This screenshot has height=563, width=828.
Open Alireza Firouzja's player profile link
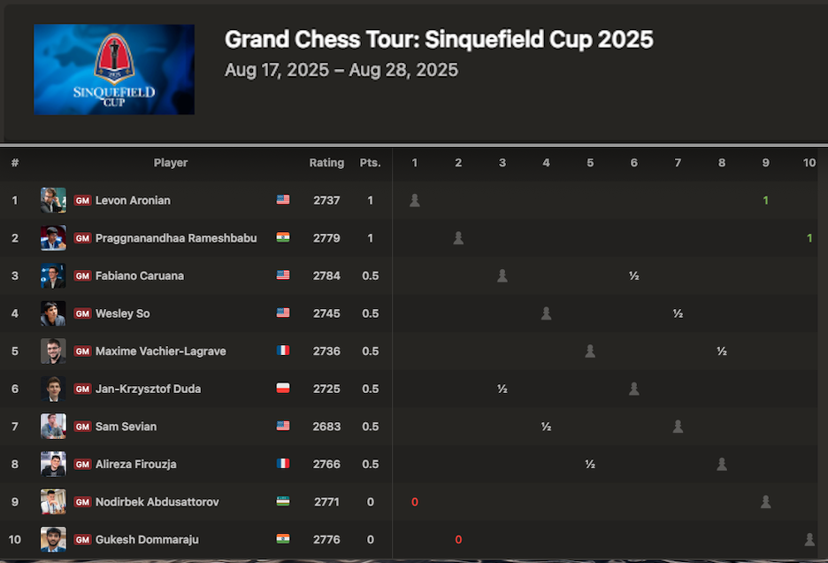tap(139, 464)
